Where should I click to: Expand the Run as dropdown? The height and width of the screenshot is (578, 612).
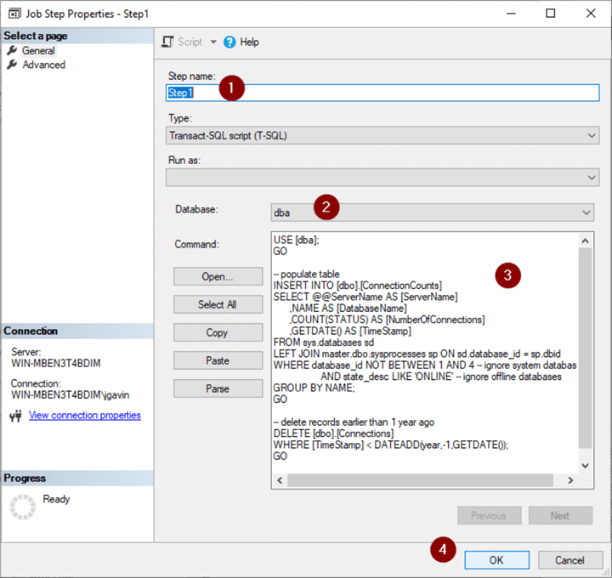point(382,178)
